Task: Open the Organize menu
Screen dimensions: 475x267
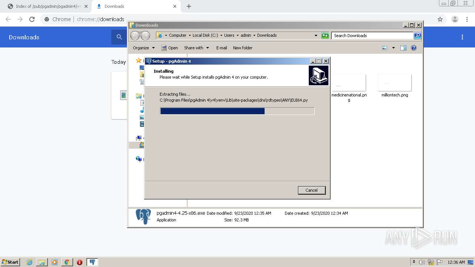Action: 144,48
